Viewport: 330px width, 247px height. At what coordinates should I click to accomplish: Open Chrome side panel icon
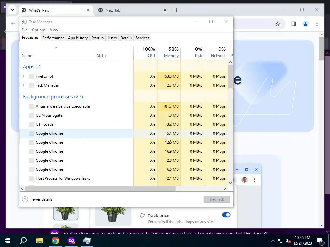(294, 24)
